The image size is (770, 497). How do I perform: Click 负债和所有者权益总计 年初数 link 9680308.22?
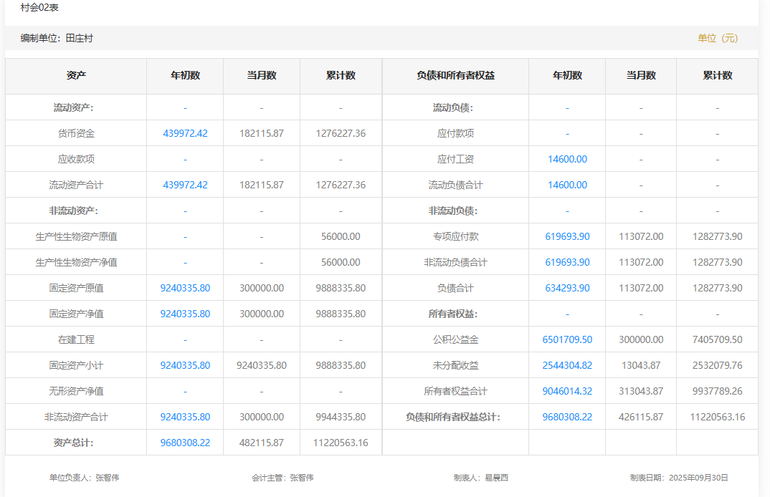point(567,417)
